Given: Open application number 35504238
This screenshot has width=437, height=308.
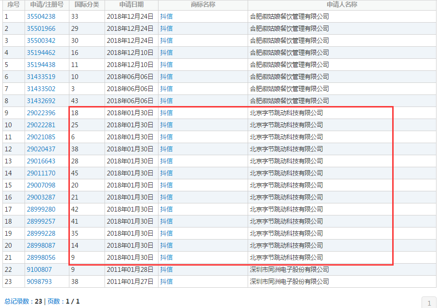Looking at the screenshot, I should click(41, 16).
